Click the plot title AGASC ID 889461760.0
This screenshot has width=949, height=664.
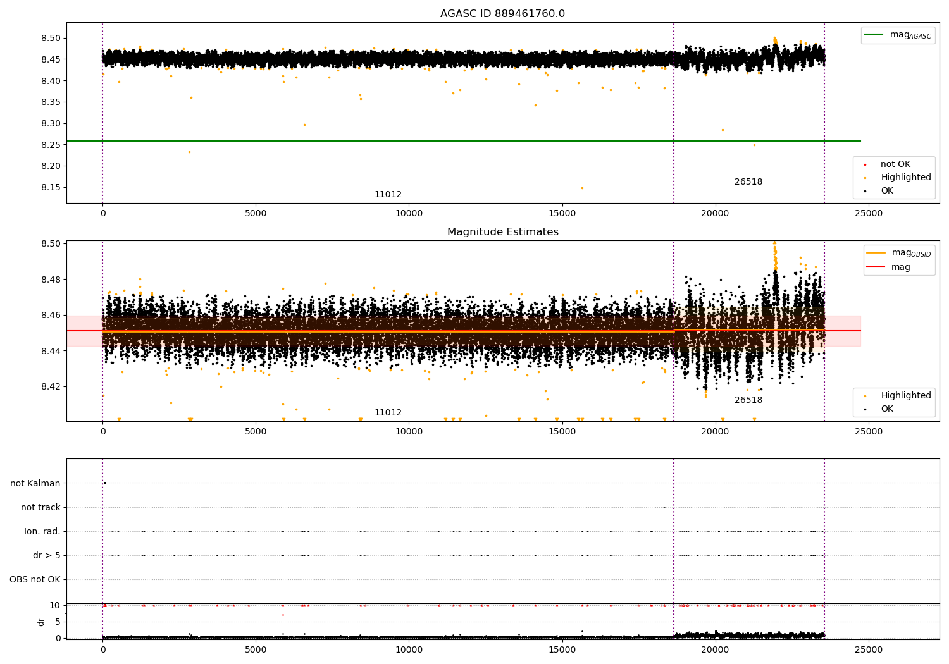pos(502,14)
